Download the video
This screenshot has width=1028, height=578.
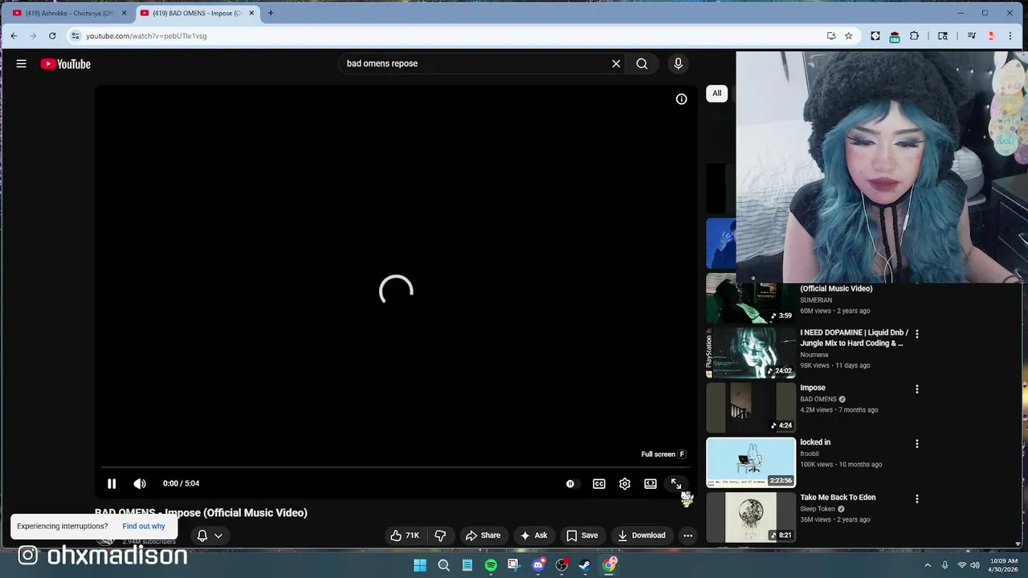[x=641, y=535]
